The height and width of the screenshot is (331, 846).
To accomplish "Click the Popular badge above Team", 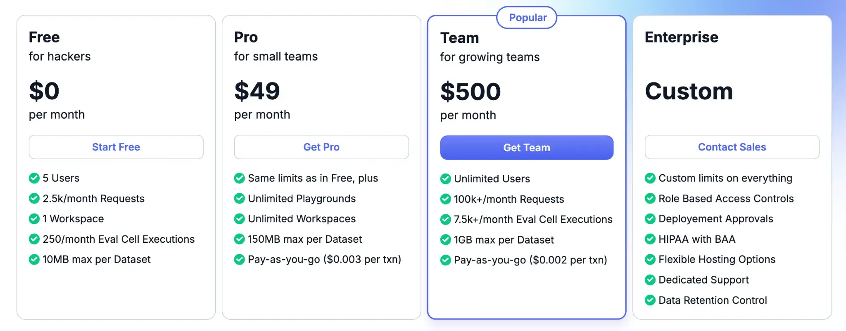I will click(527, 18).
